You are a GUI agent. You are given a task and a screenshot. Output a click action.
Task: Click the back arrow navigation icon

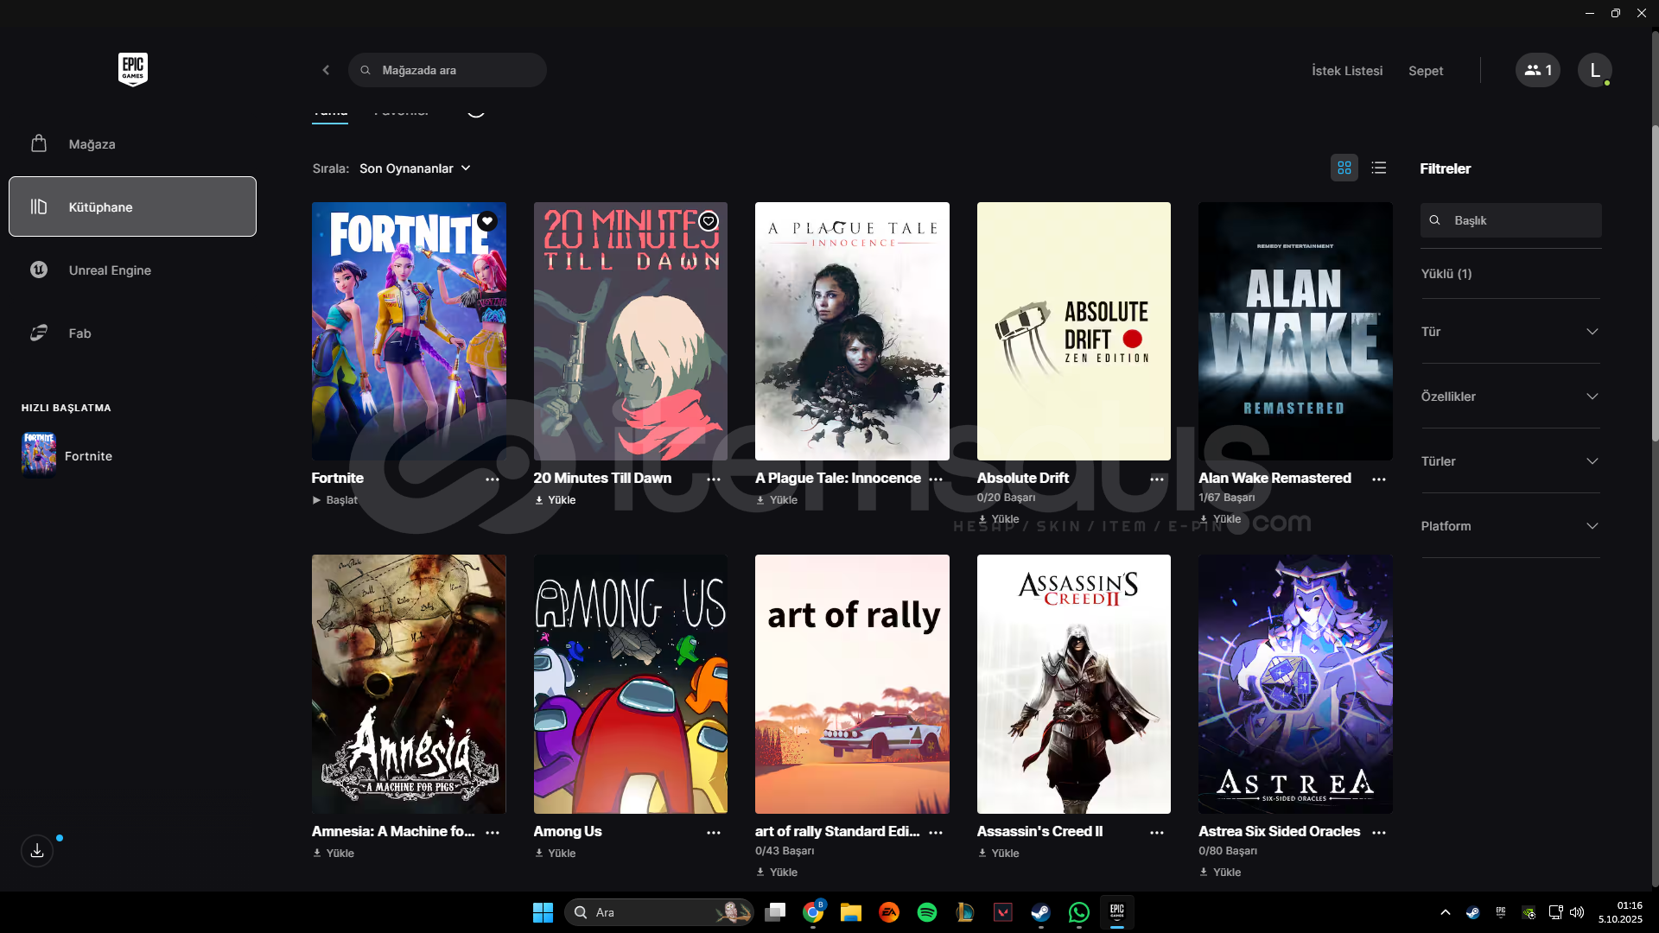(326, 70)
